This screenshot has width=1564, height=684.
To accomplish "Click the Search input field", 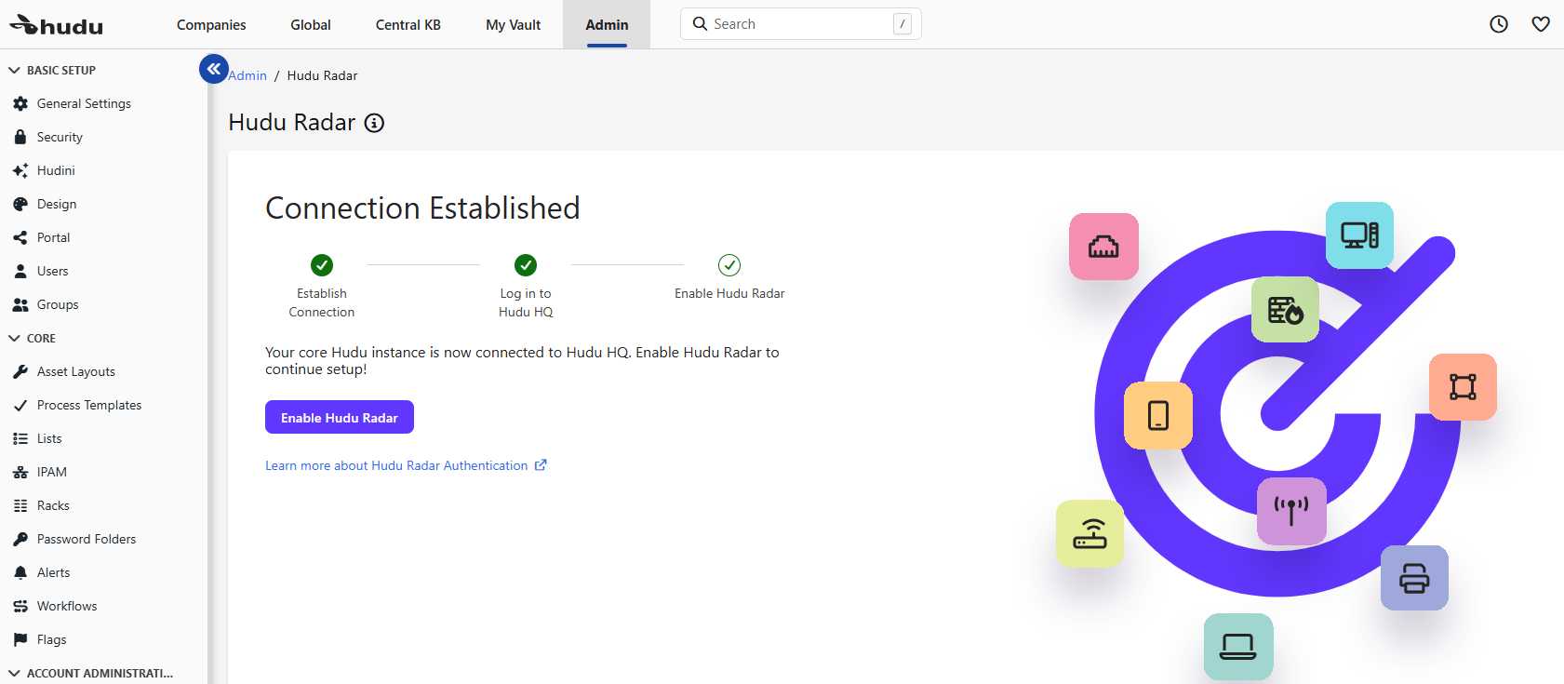I will coord(801,24).
